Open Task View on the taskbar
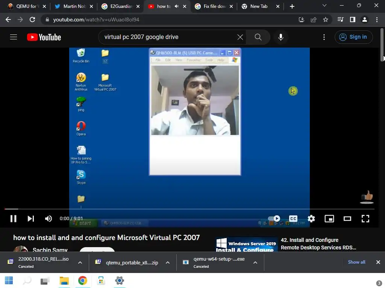This screenshot has height=288, width=385. coord(45,280)
